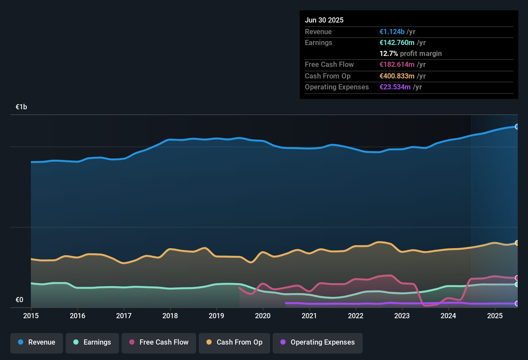Toggle the Revenue series visibility
This screenshot has width=528, height=360.
coord(36,342)
